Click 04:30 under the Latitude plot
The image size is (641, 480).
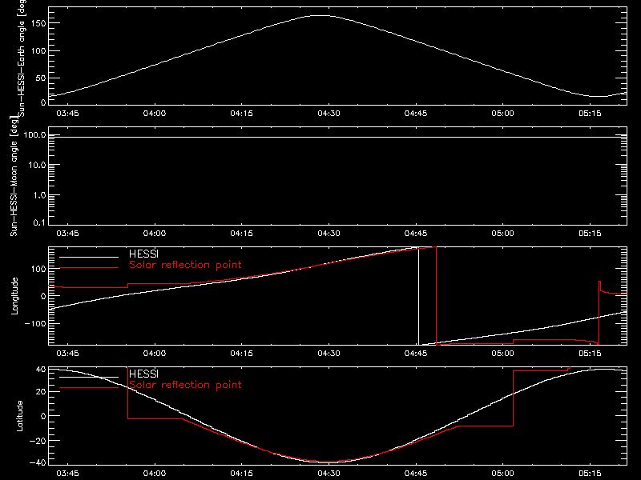point(329,473)
